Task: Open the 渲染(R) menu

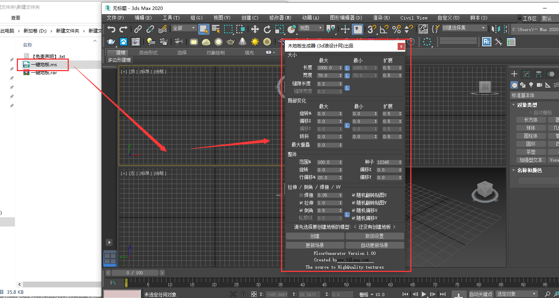Action: coord(381,18)
